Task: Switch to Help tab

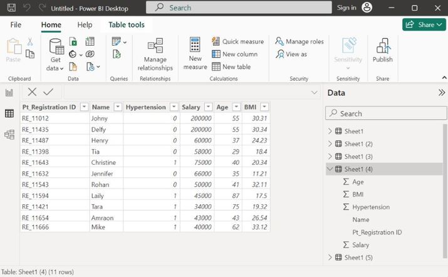Action: (x=85, y=25)
